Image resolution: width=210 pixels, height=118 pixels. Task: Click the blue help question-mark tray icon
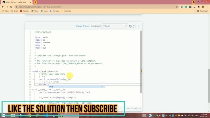[x=150, y=115]
